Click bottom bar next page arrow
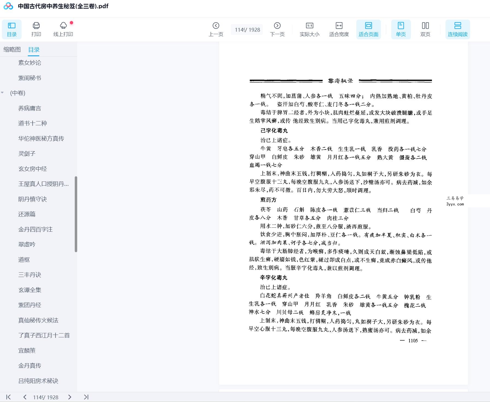 pyautogui.click(x=70, y=397)
